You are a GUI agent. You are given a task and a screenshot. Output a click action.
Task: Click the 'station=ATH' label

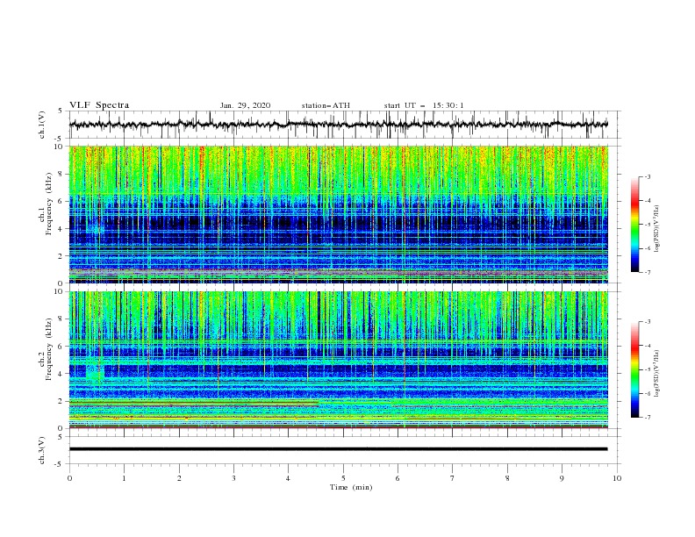coord(326,105)
